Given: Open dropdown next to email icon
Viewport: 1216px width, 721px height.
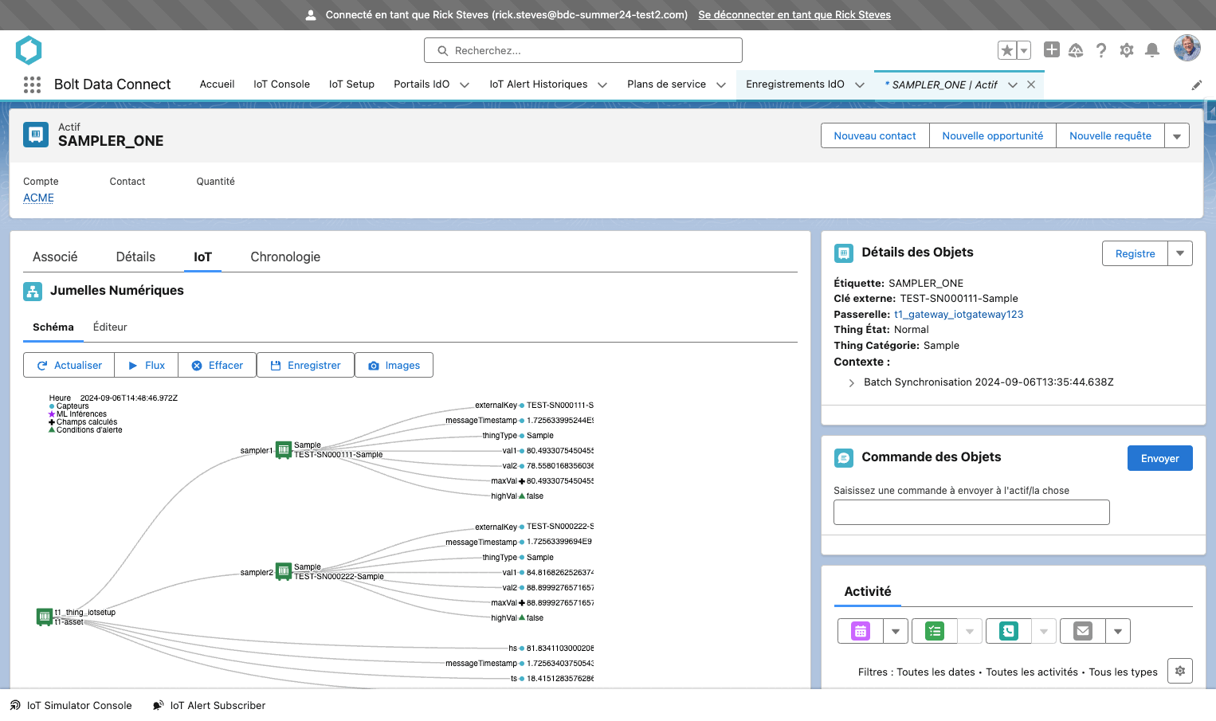Looking at the screenshot, I should pyautogui.click(x=1118, y=631).
